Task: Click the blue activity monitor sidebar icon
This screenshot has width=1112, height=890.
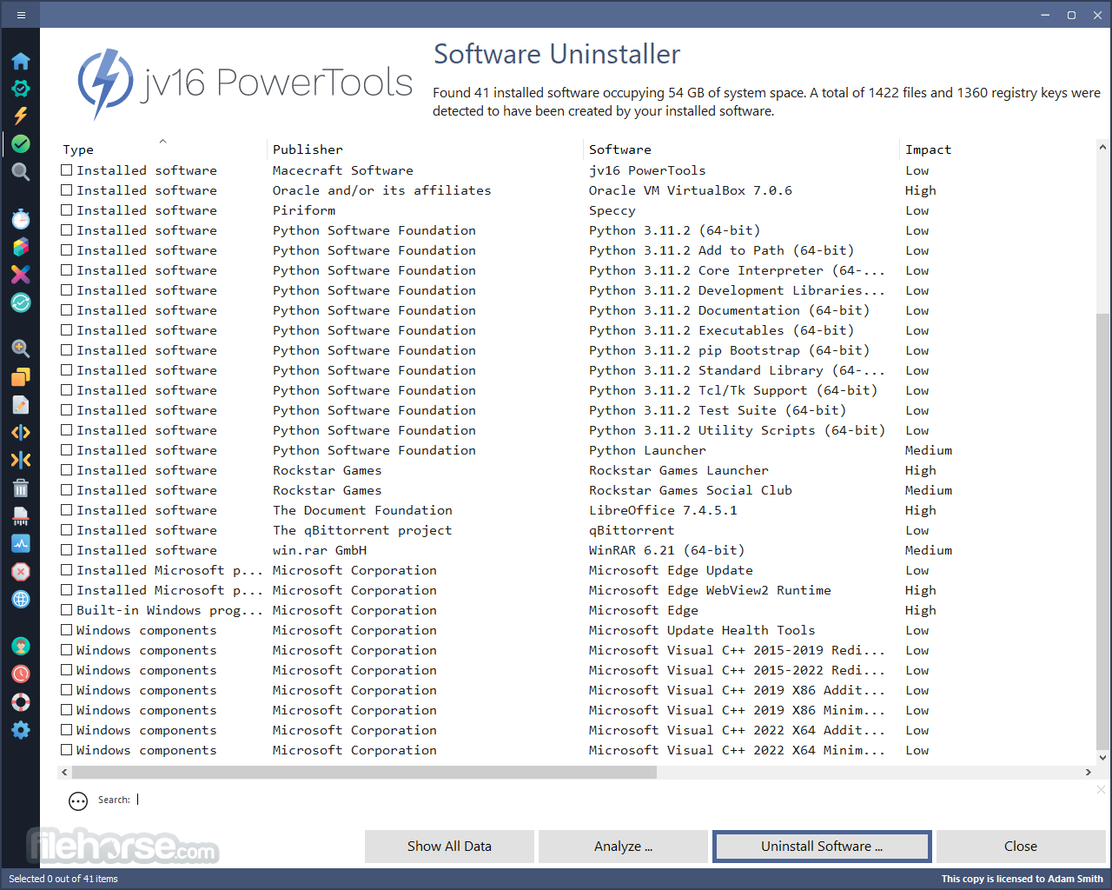Action: point(21,543)
